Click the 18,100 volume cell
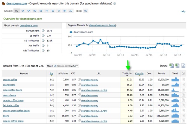The height and width of the screenshot is (124, 187). pyautogui.click(x=65, y=116)
